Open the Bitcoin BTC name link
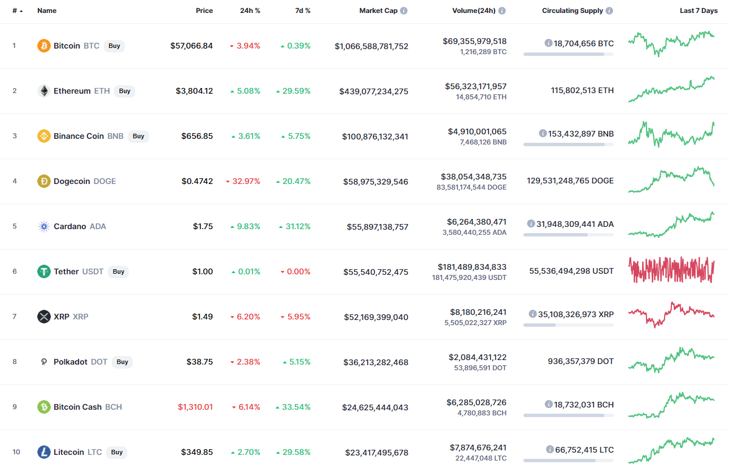Image resolution: width=729 pixels, height=469 pixels. pyautogui.click(x=76, y=46)
